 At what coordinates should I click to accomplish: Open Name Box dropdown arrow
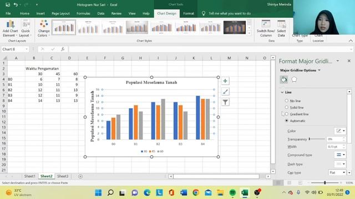point(27,49)
